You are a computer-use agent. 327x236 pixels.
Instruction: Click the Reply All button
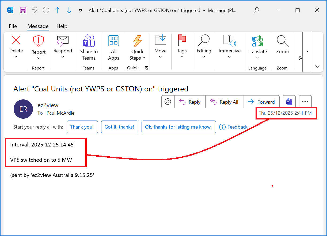(224, 102)
